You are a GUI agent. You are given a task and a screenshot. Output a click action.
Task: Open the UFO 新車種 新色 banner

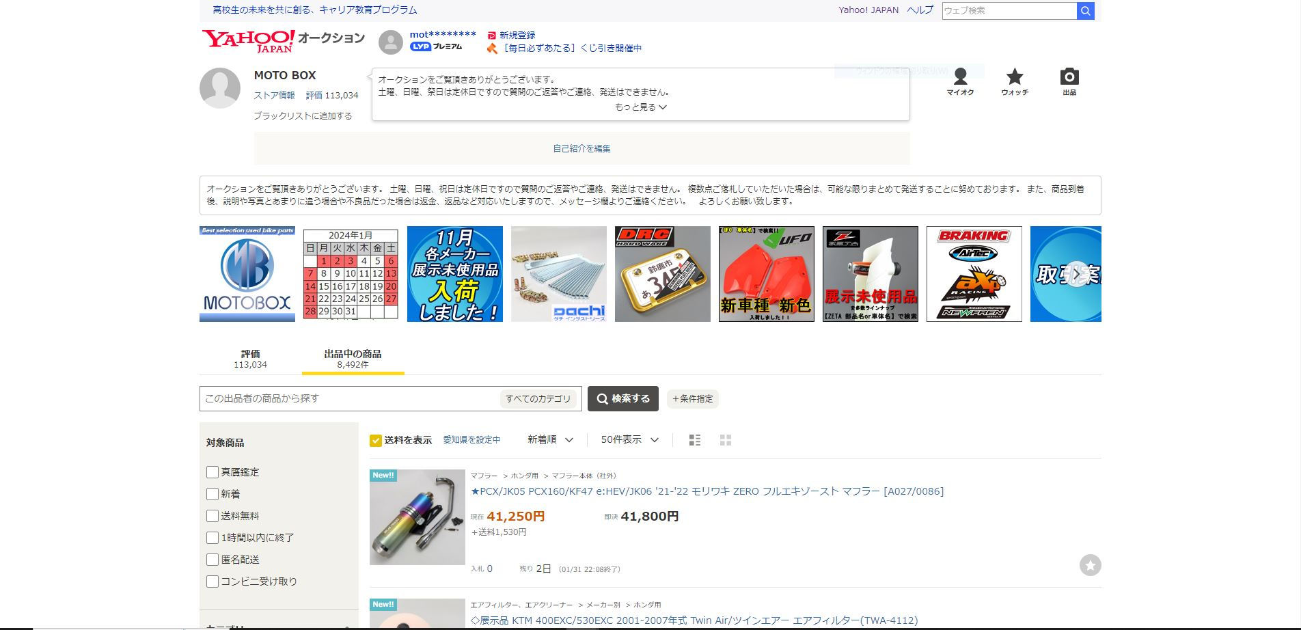click(767, 274)
